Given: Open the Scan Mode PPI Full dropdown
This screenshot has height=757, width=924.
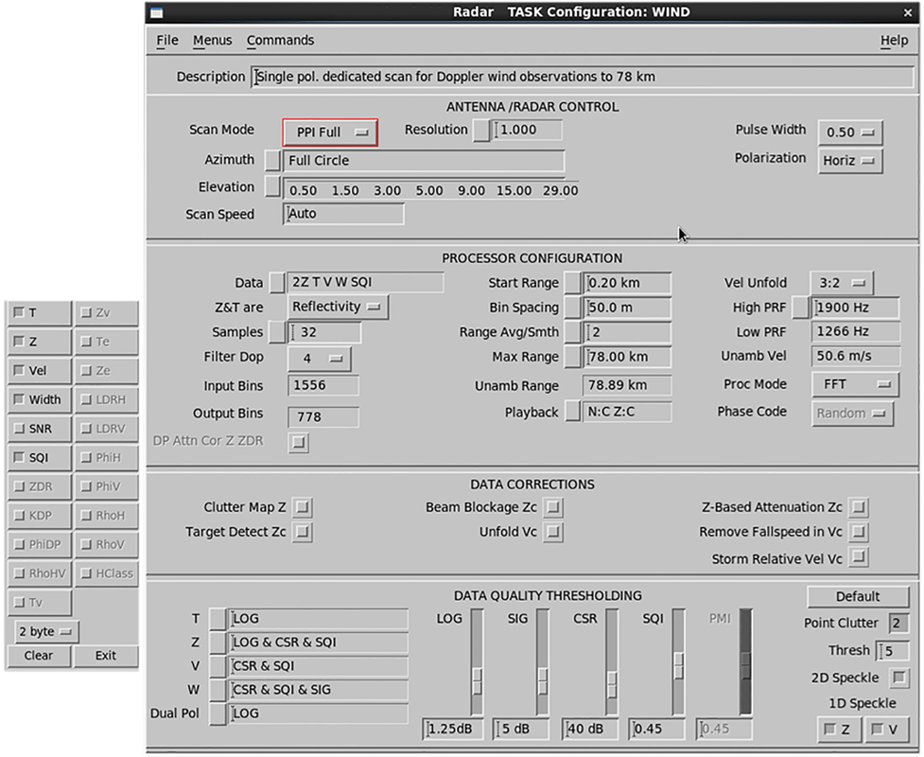Looking at the screenshot, I should (x=330, y=132).
